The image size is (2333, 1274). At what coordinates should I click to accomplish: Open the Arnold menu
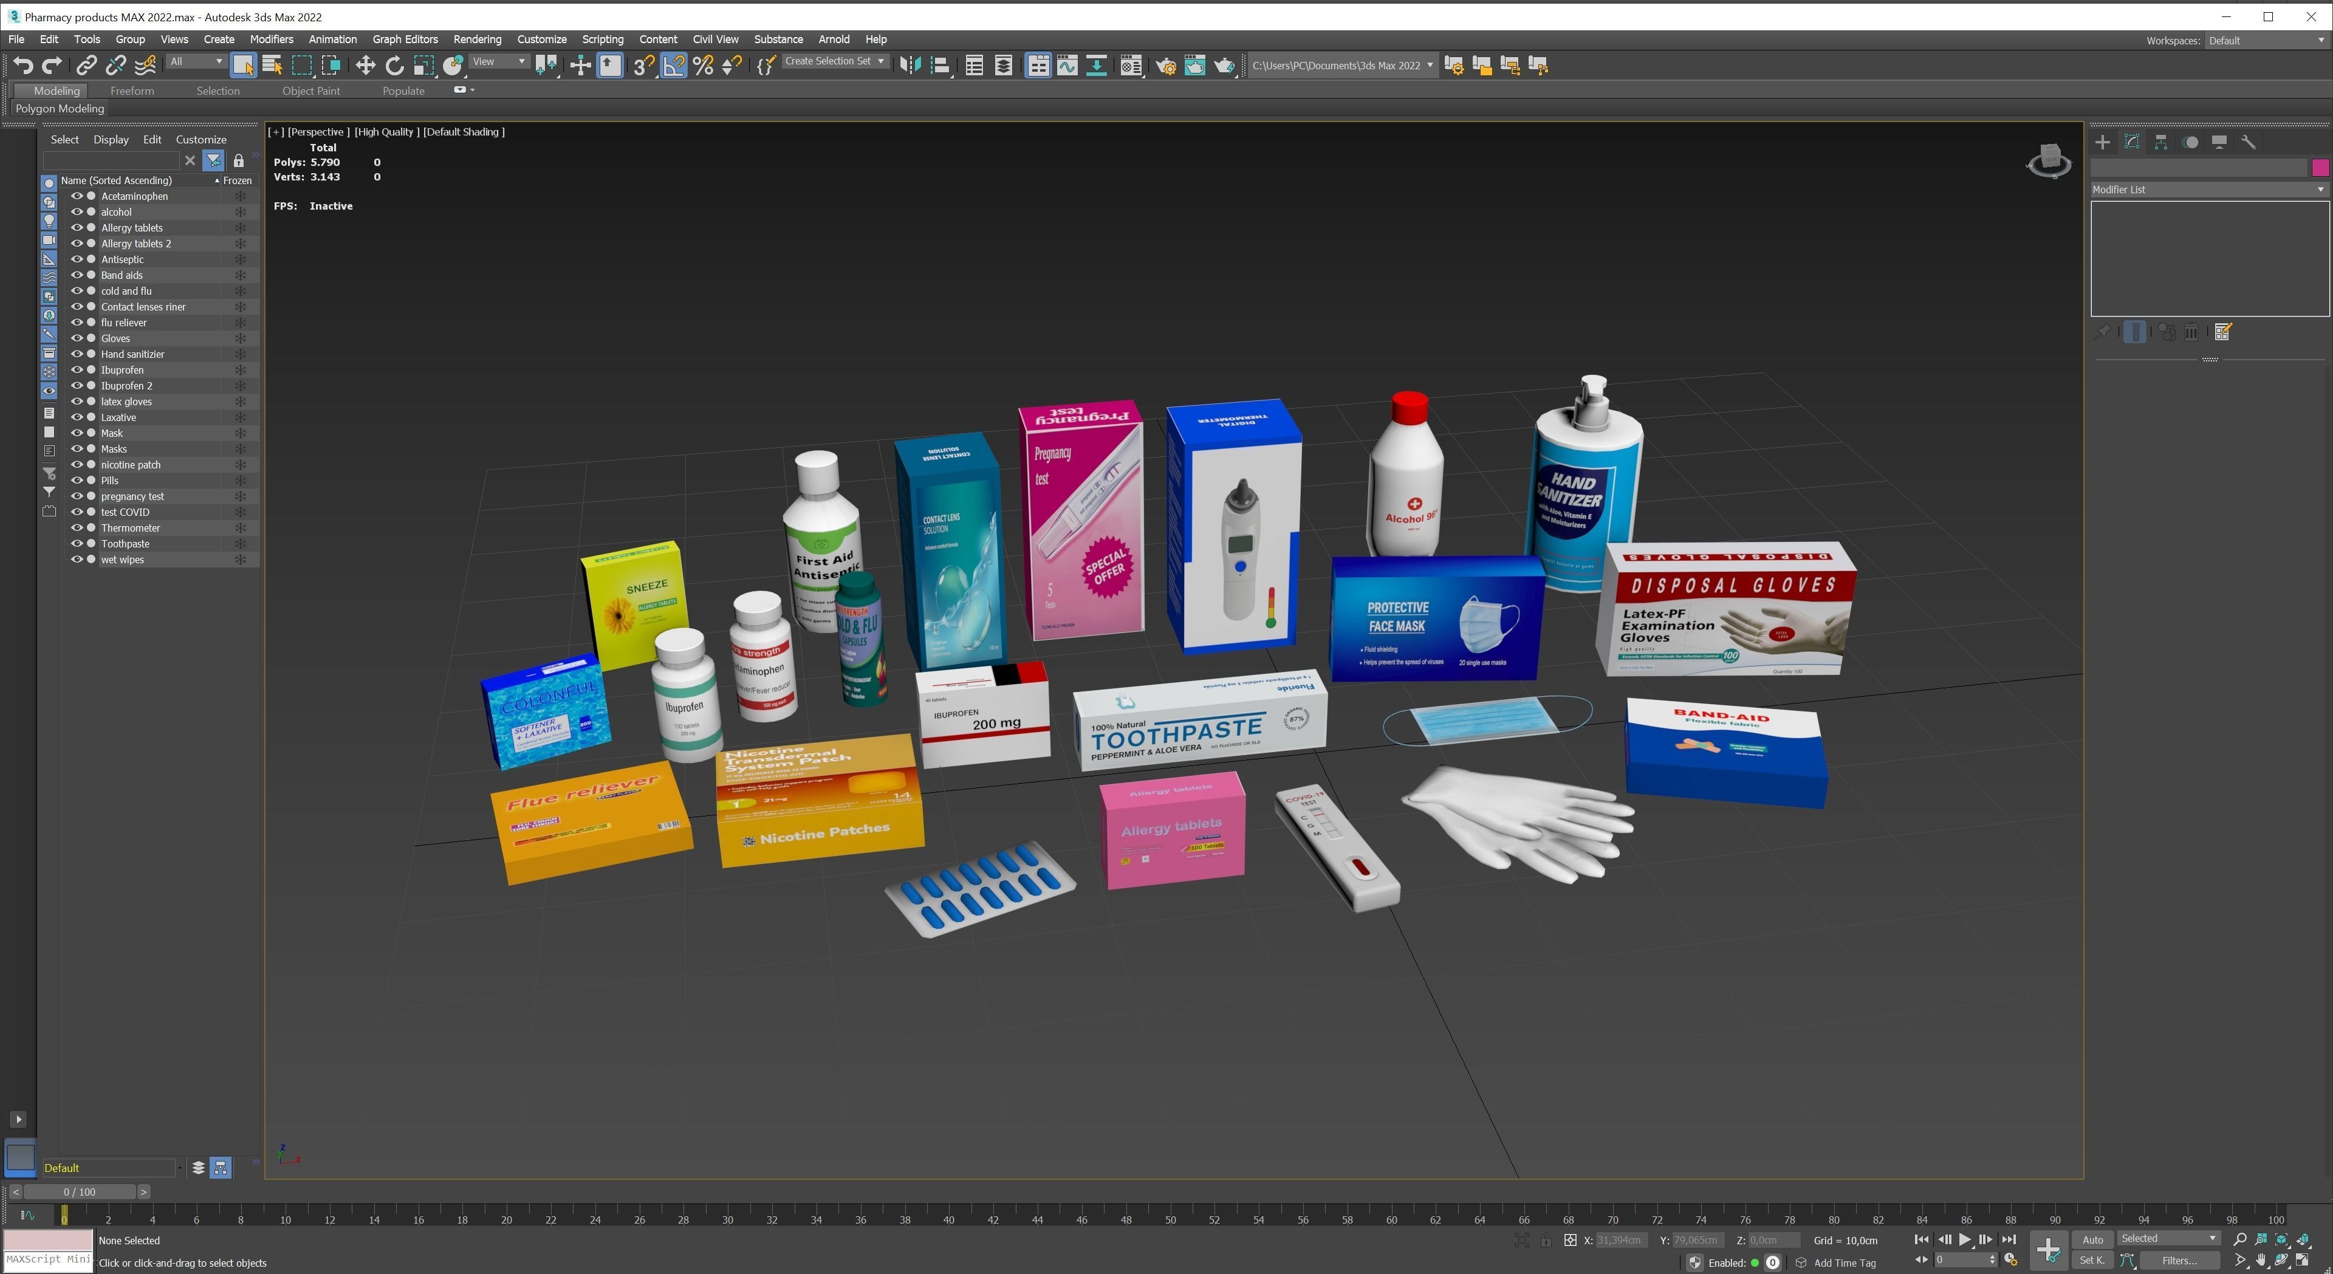833,40
